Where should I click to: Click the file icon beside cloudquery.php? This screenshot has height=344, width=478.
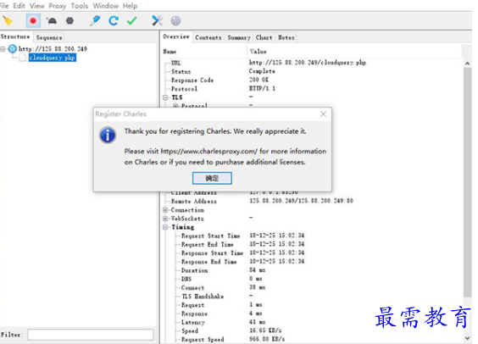(23, 58)
